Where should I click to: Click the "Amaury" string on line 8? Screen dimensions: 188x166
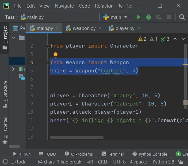pyautogui.click(x=122, y=95)
